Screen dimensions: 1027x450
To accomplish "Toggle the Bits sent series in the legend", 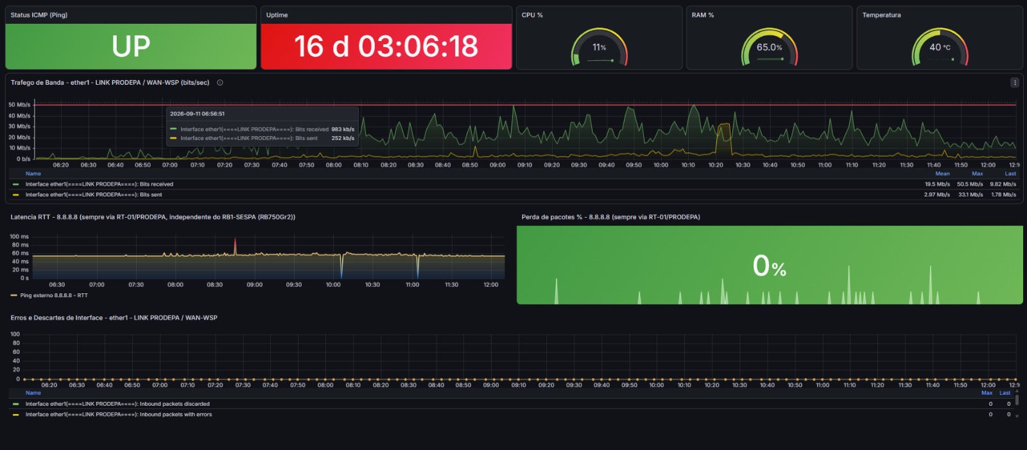I will tap(94, 195).
